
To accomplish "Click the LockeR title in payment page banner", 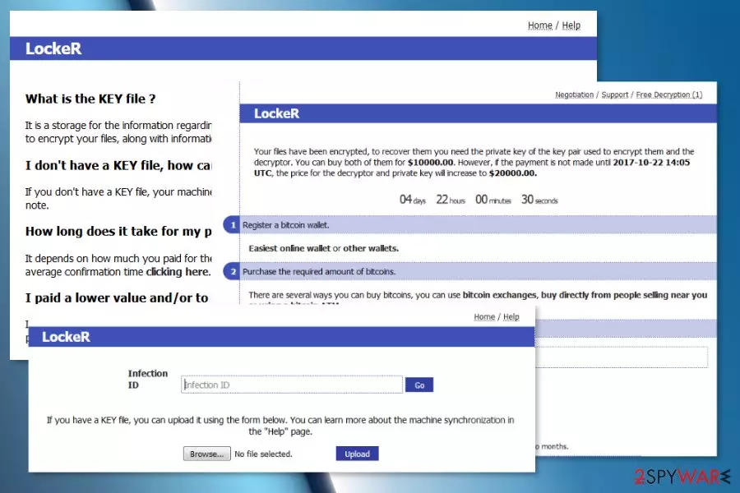I will [x=276, y=113].
